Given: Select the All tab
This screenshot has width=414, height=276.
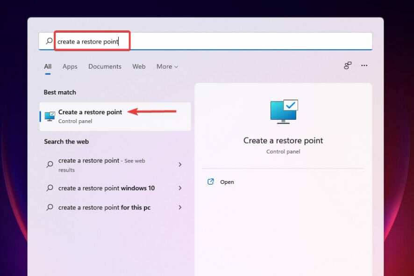Looking at the screenshot, I should coord(47,66).
